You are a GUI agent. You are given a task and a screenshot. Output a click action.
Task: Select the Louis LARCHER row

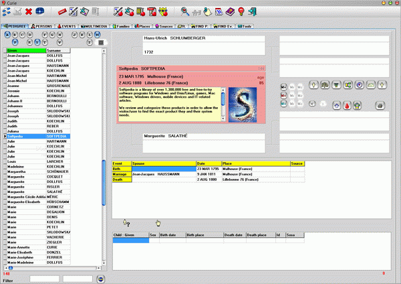[37, 161]
